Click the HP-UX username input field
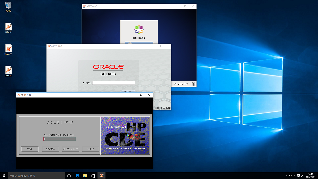318x179 pixels. (x=59, y=139)
